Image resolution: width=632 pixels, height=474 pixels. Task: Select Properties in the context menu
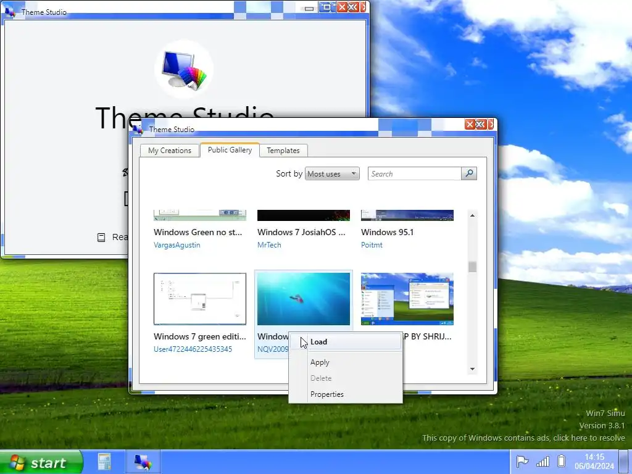[x=346, y=394]
